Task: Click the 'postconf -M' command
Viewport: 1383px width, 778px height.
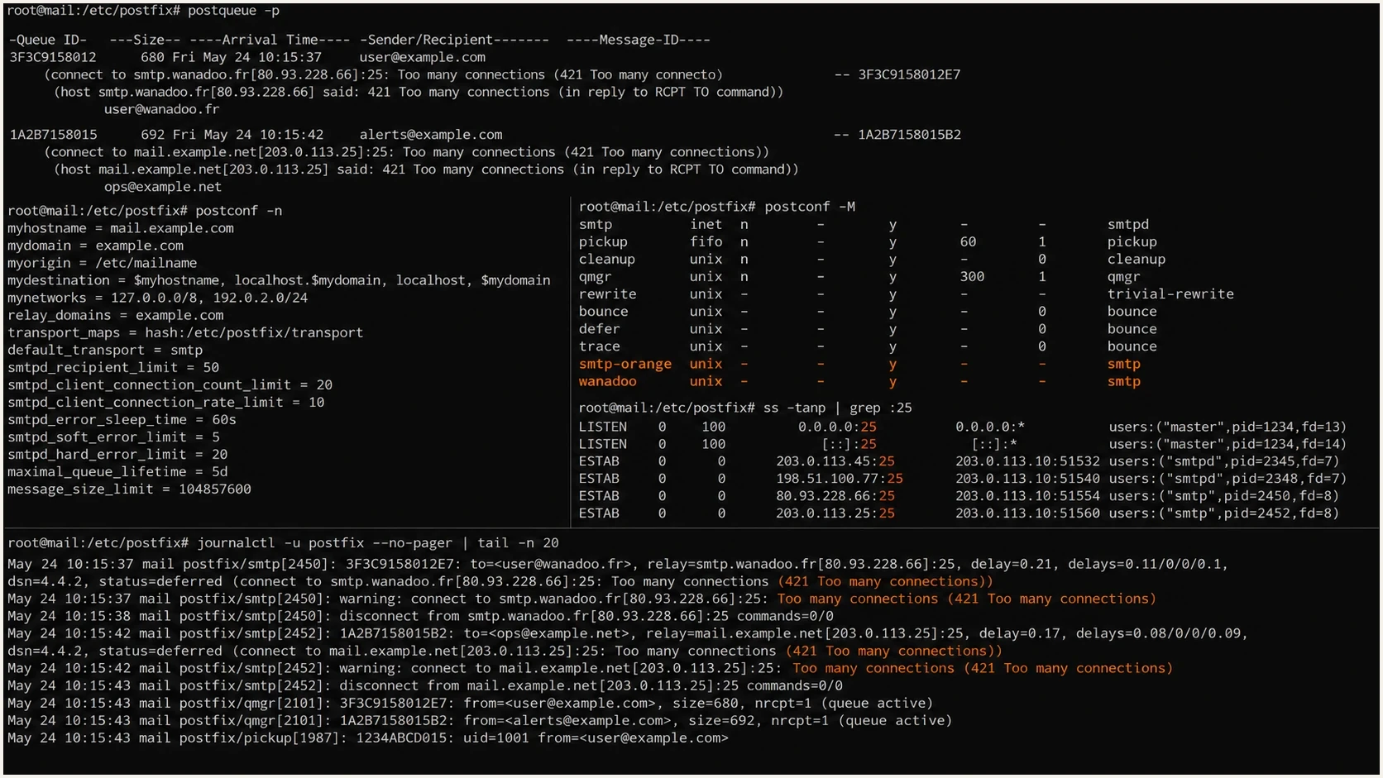Action: point(810,207)
